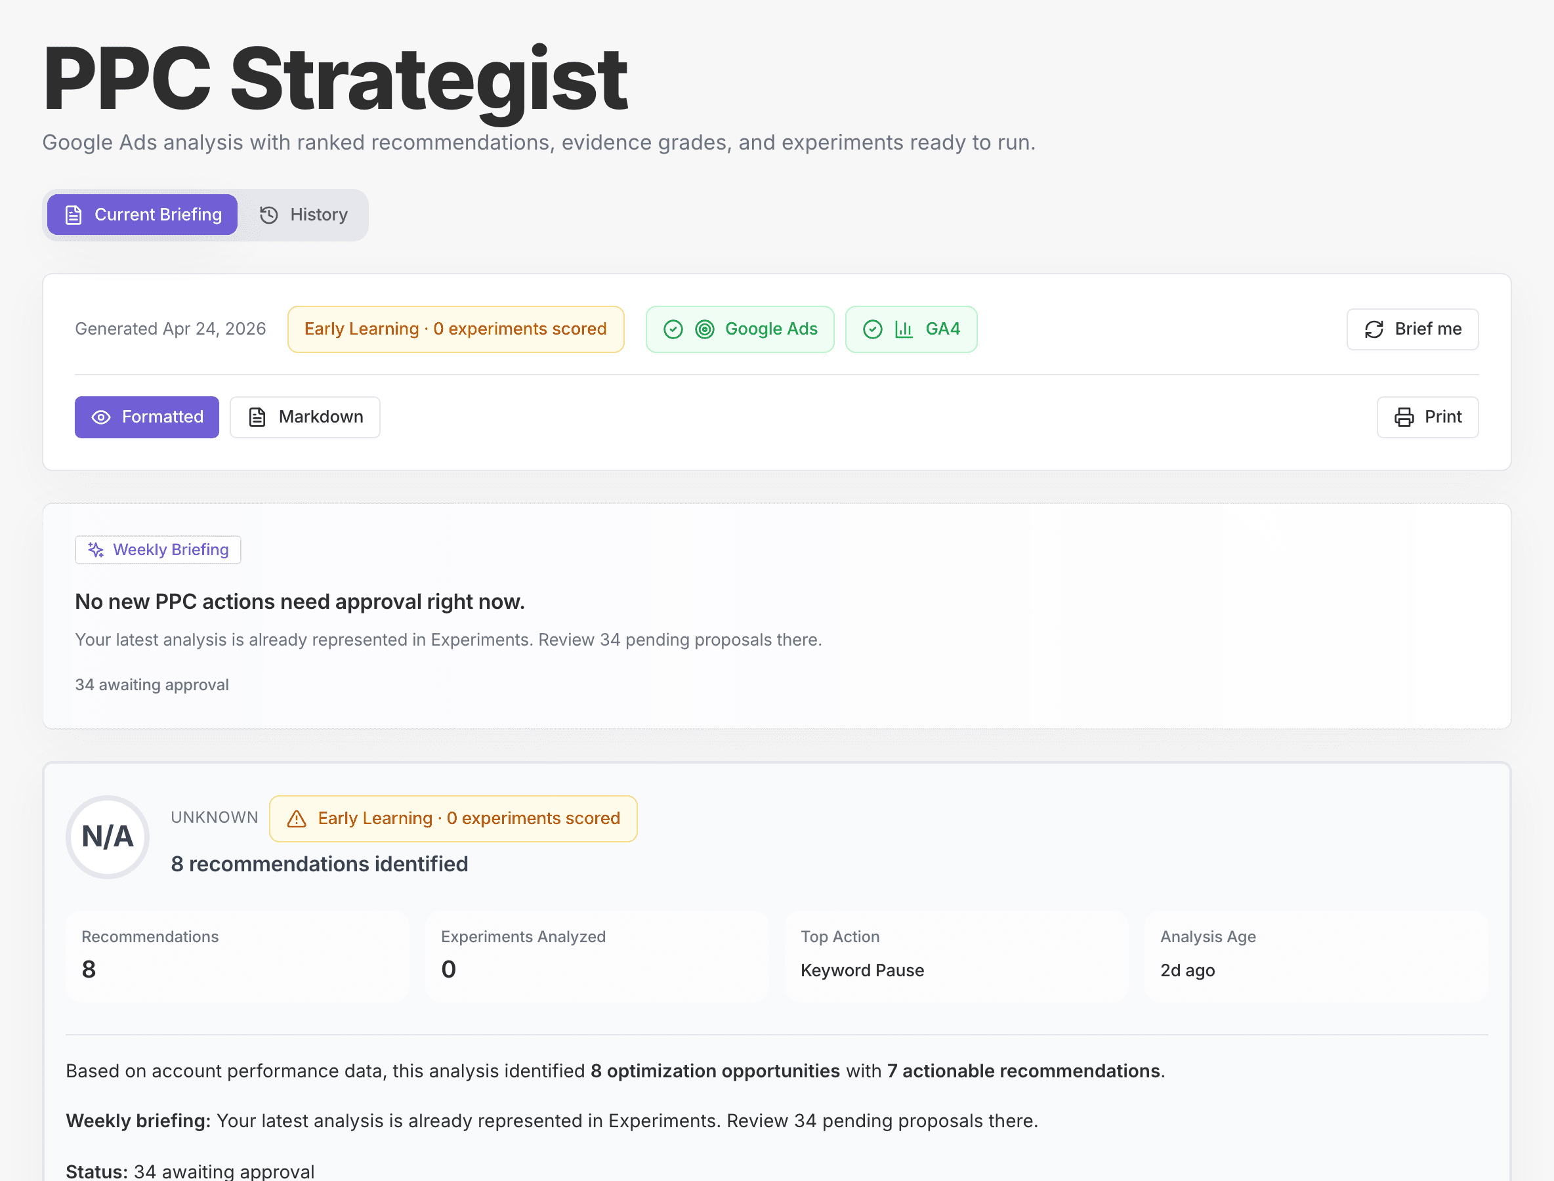The image size is (1554, 1181).
Task: Click the clock icon next to History
Action: 269,215
